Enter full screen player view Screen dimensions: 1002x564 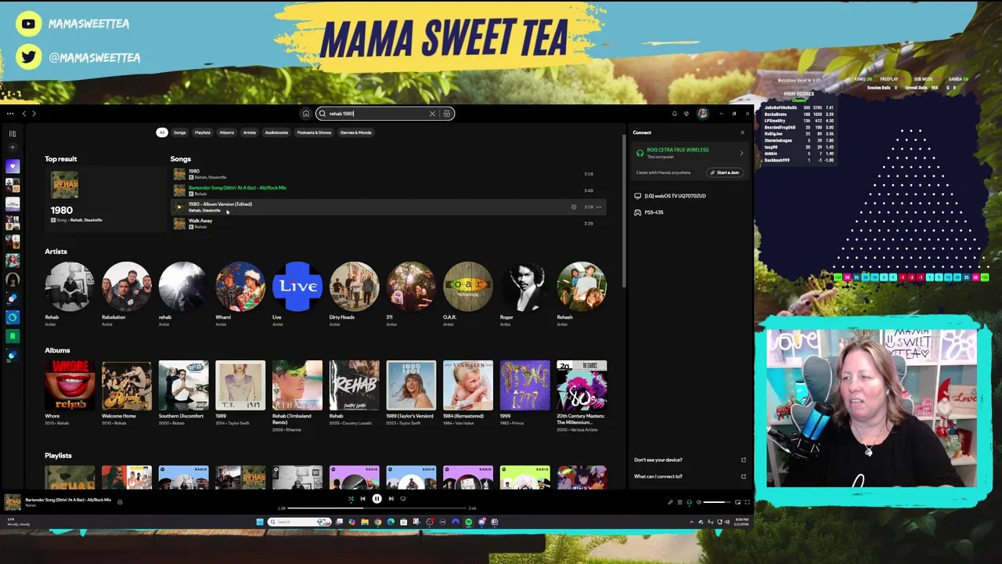coord(748,502)
